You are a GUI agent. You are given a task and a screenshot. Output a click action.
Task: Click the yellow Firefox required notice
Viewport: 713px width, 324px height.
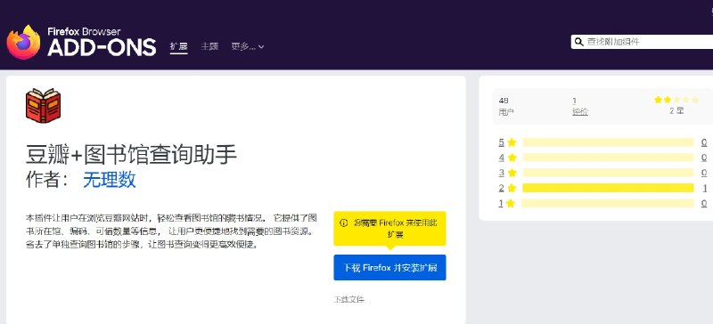tap(389, 229)
